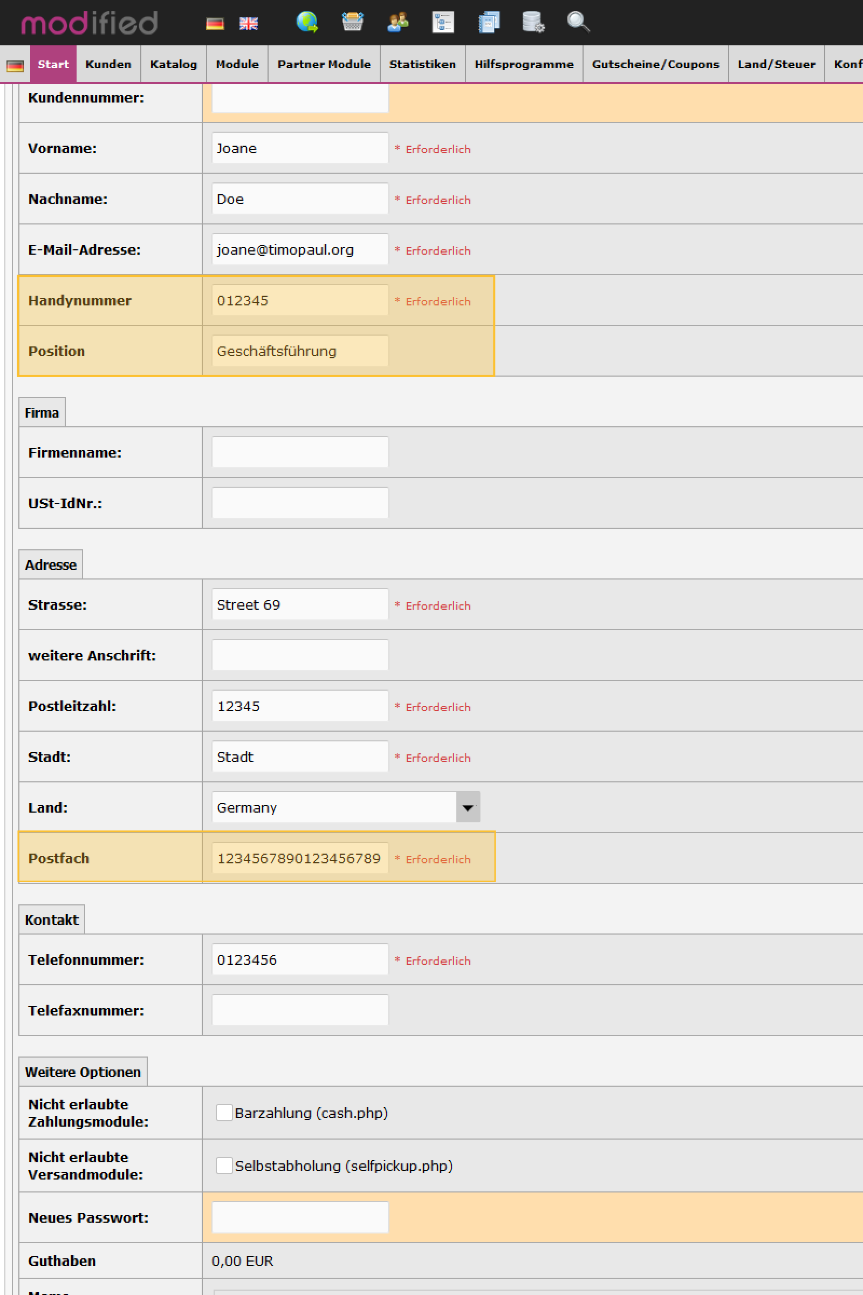Open the Statistiken menu
Viewport: 863px width, 1295px height.
[x=422, y=64]
